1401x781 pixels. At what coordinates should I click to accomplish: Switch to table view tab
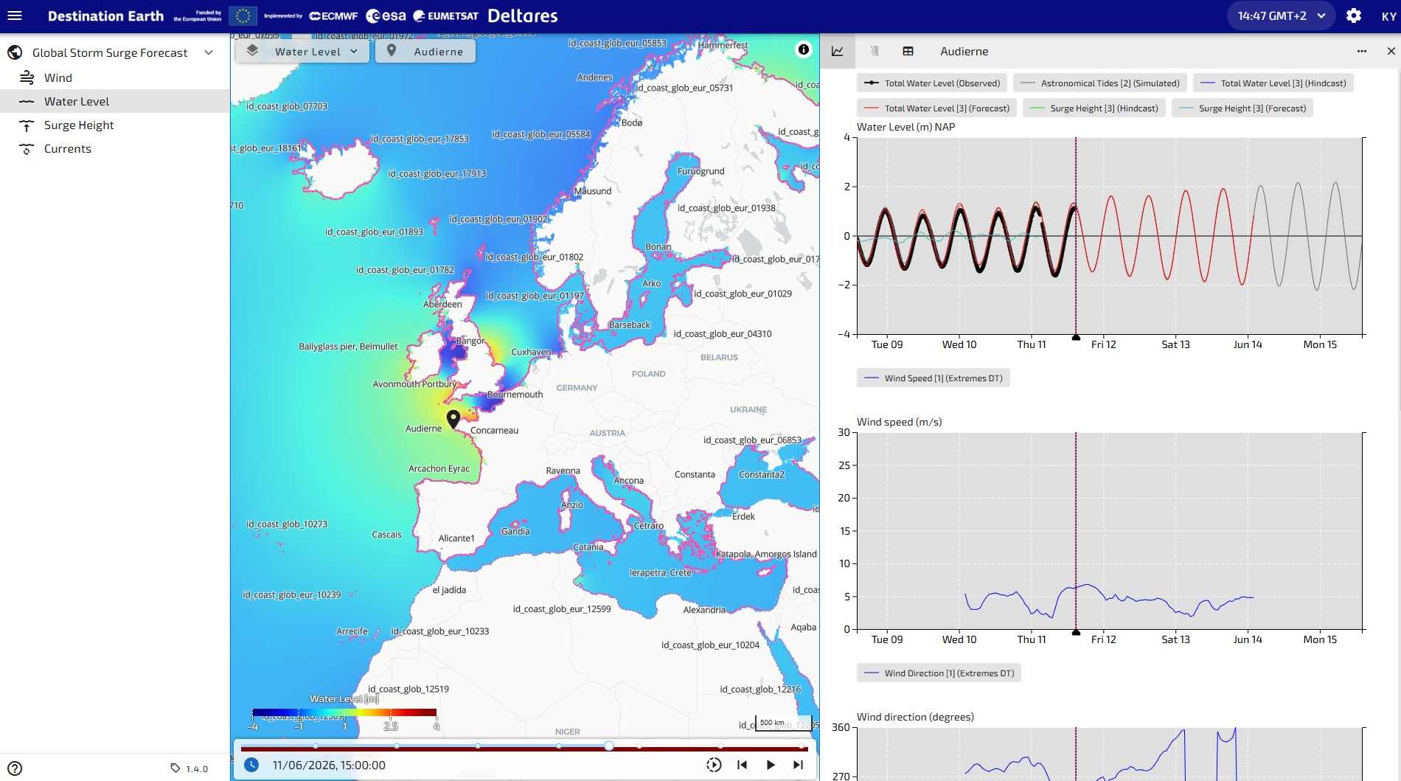908,51
